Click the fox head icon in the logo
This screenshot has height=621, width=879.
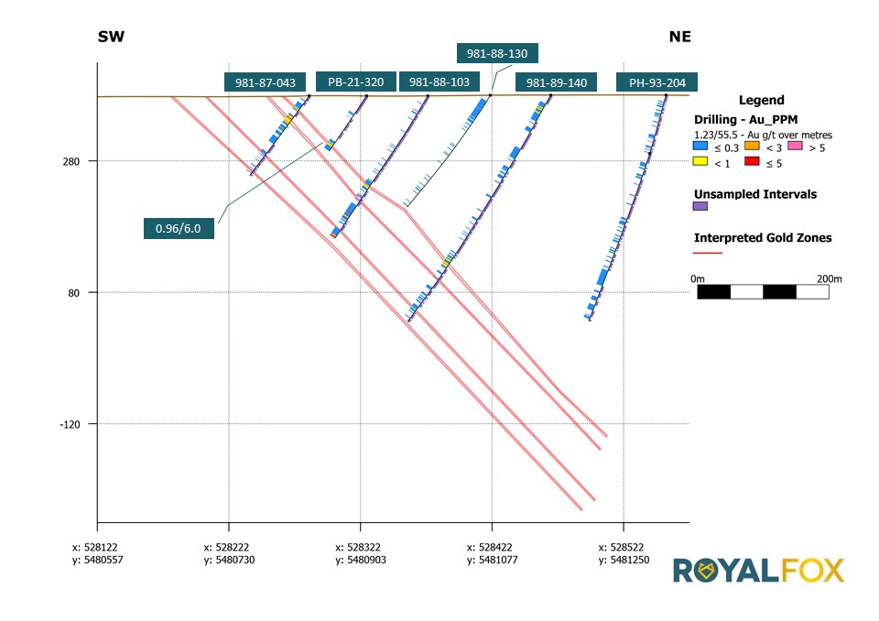coord(706,571)
